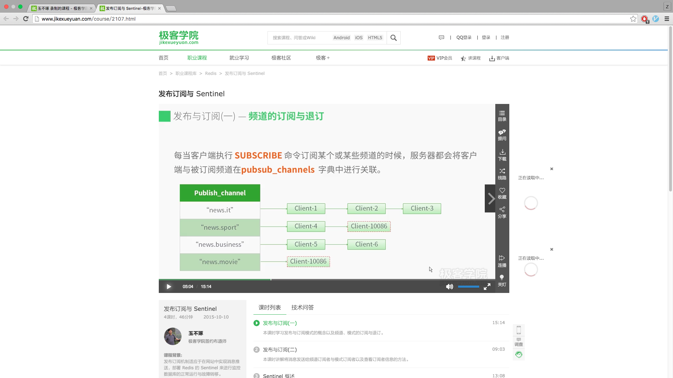
Task: Click the 收藏 favorite heart icon
Action: click(x=502, y=193)
